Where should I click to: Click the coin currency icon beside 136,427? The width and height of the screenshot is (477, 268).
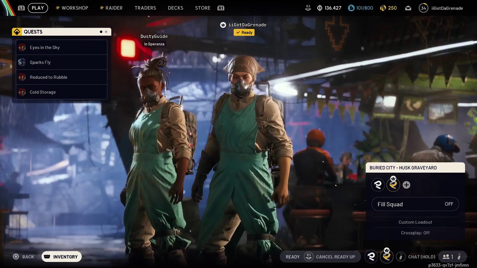coord(319,8)
